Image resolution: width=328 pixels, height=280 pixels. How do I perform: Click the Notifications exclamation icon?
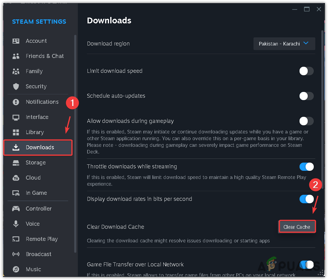click(16, 102)
